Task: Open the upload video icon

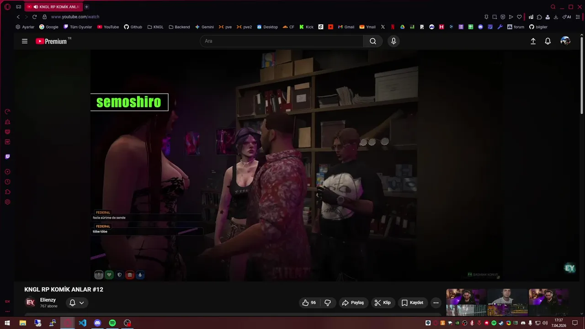Action: pos(533,41)
